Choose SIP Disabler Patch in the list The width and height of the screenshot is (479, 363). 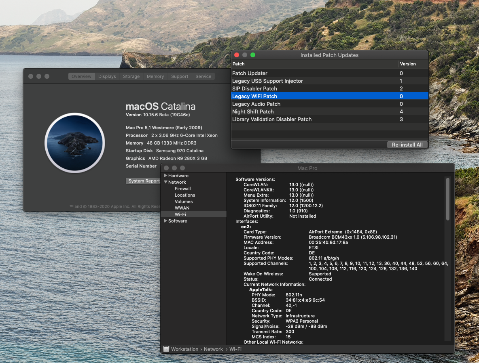tap(254, 88)
